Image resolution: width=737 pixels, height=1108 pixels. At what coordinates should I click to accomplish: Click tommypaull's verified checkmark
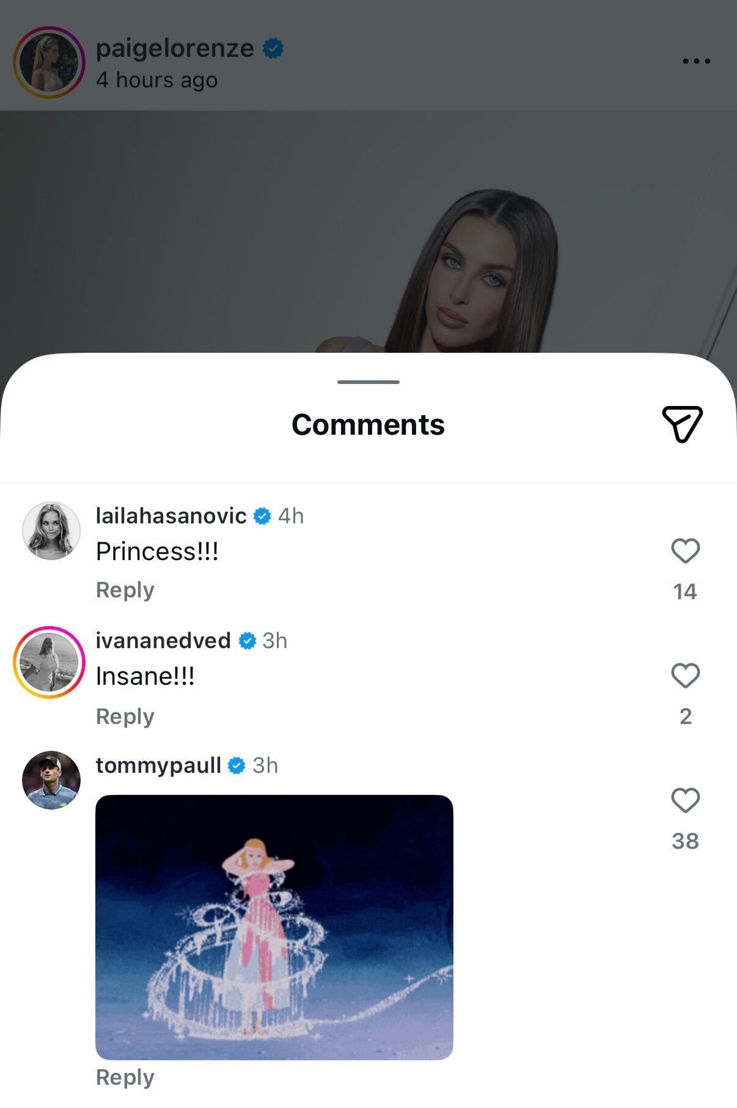235,764
